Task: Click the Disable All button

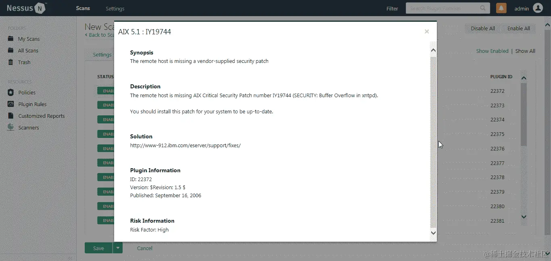Action: click(x=483, y=28)
